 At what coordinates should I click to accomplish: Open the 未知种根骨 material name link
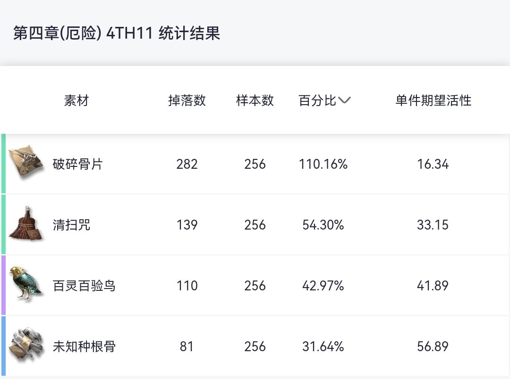click(x=84, y=346)
